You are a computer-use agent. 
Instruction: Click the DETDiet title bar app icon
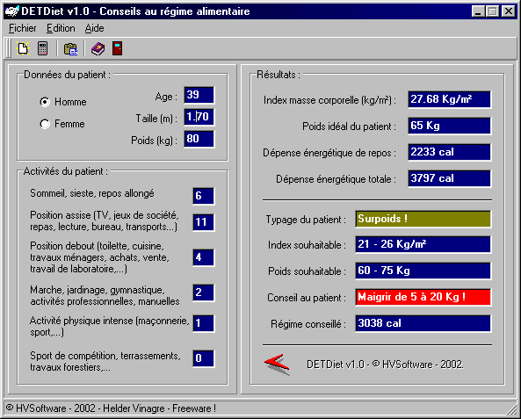tap(12, 11)
